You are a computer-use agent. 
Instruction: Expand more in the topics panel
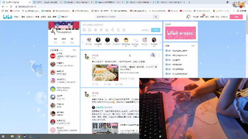coord(193,46)
